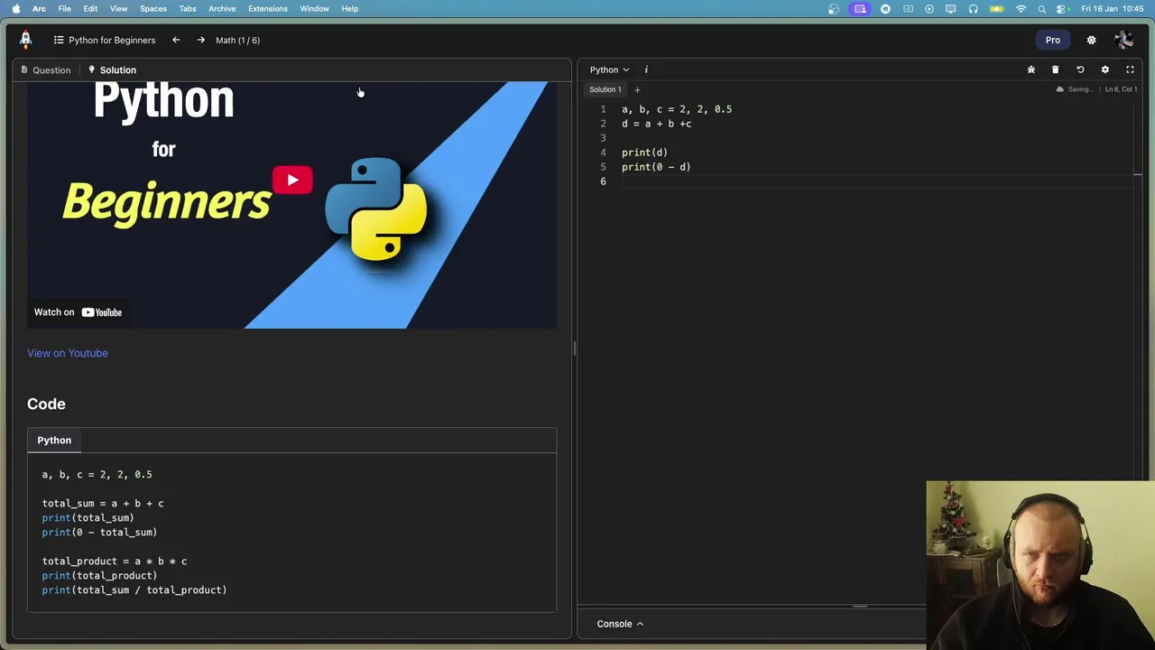1155x650 pixels.
Task: Add a new solution tab with plus
Action: (637, 89)
